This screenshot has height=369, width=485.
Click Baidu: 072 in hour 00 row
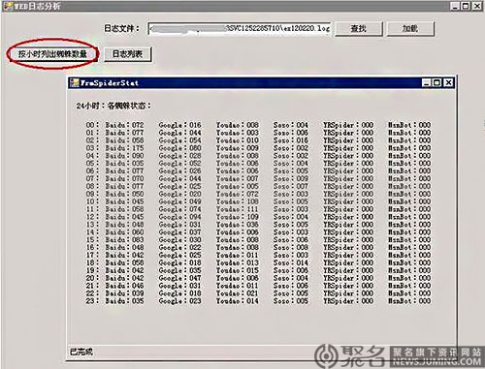tap(124, 125)
